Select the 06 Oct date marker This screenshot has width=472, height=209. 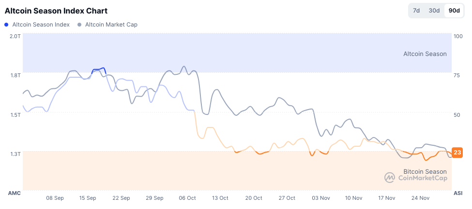[187, 198]
